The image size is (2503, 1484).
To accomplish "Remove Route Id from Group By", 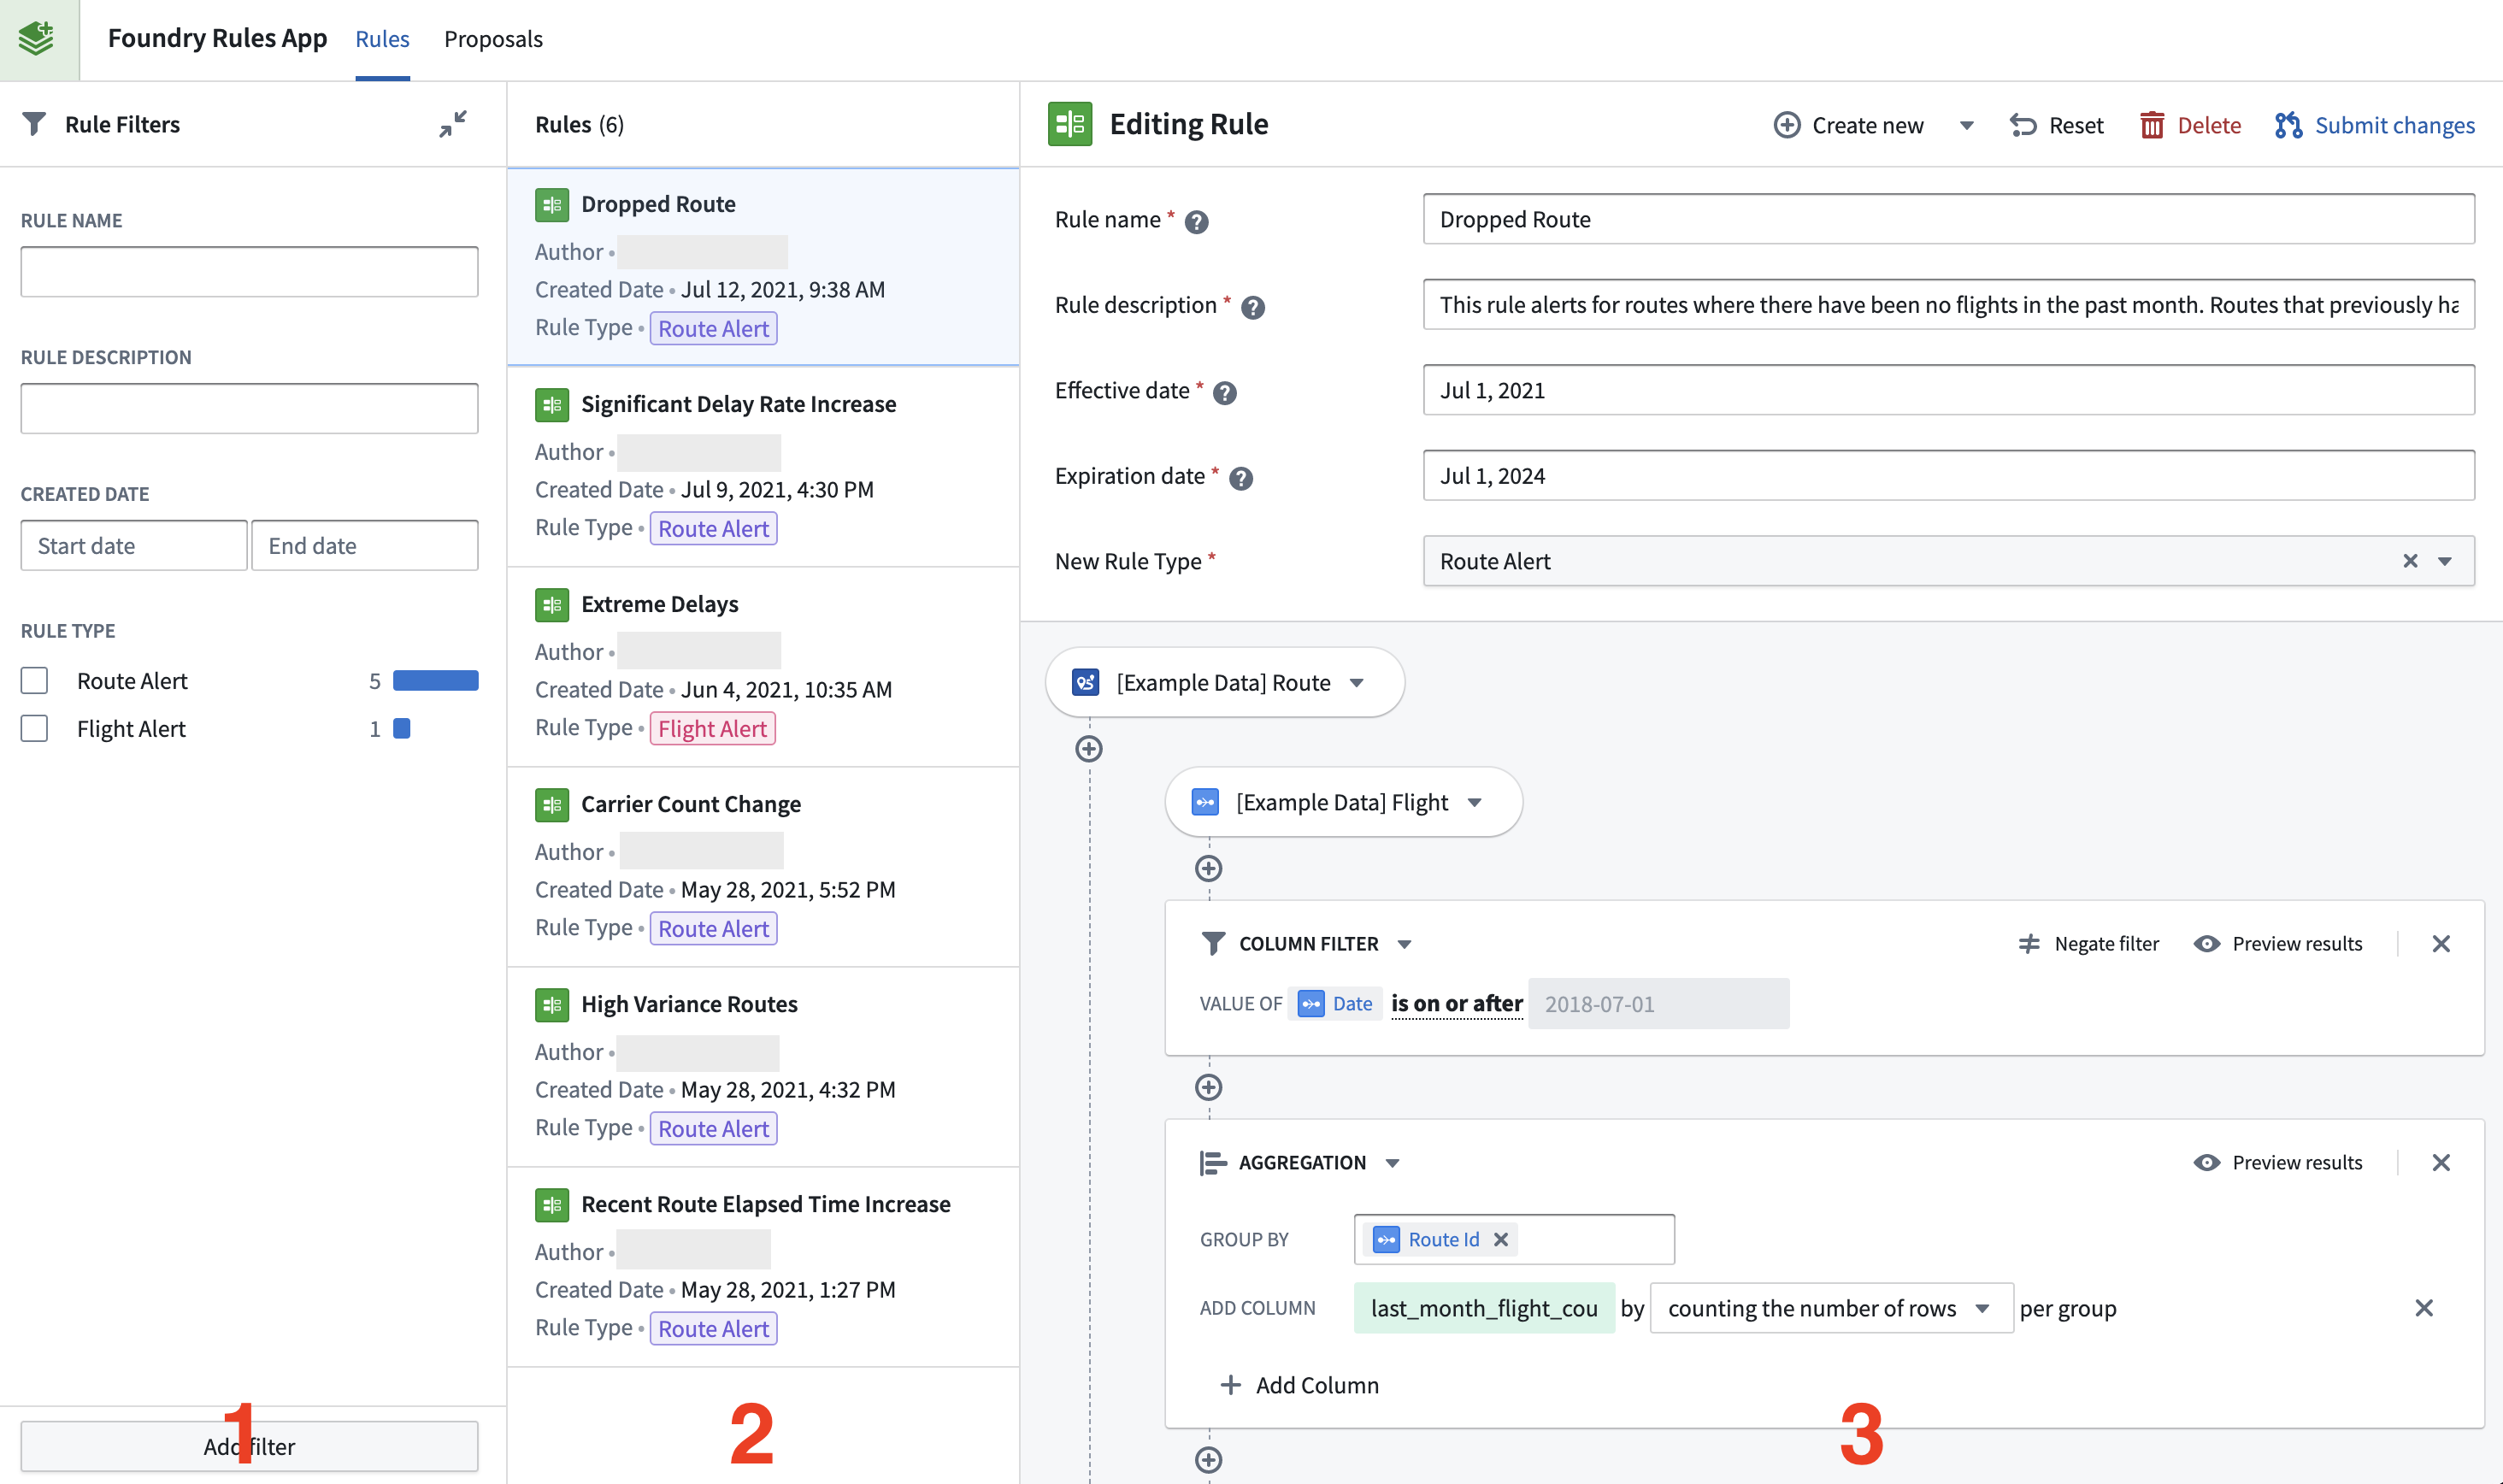I will [x=1500, y=1239].
